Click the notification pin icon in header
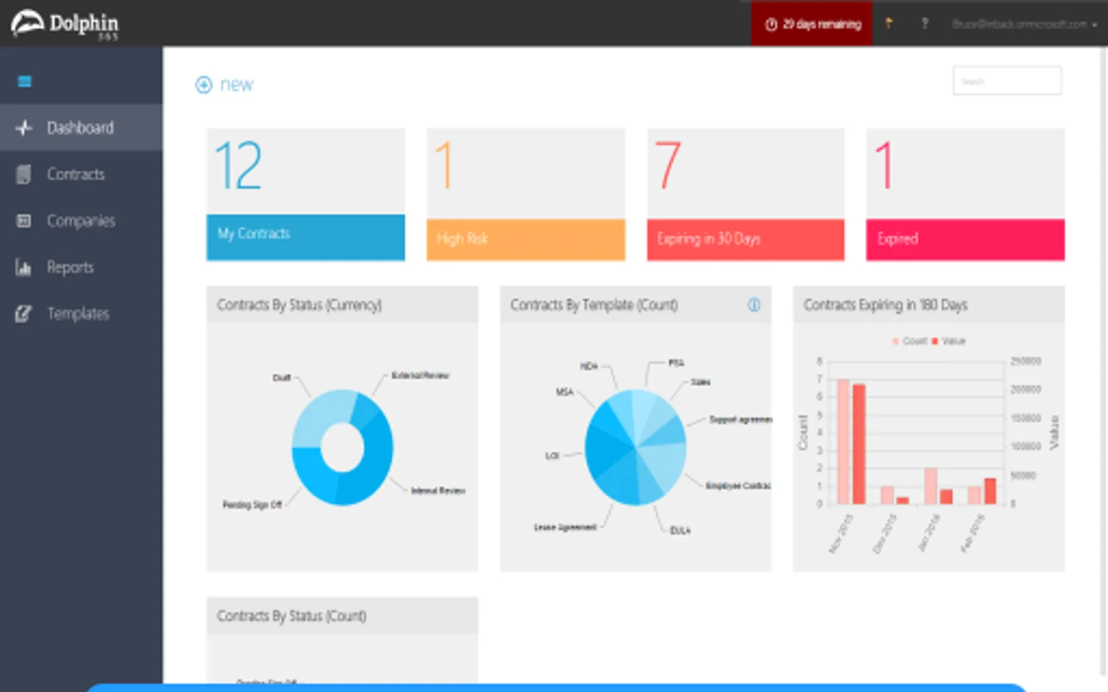The width and height of the screenshot is (1108, 692). coord(889,24)
